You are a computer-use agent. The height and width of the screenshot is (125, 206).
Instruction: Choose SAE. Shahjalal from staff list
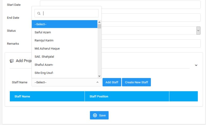tap(65, 56)
